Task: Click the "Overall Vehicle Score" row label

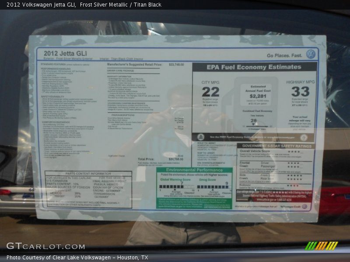Action: 255,151
